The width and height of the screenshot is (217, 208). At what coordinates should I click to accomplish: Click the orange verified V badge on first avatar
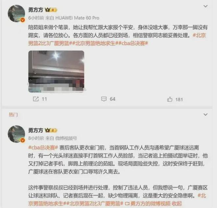tap(23, 20)
